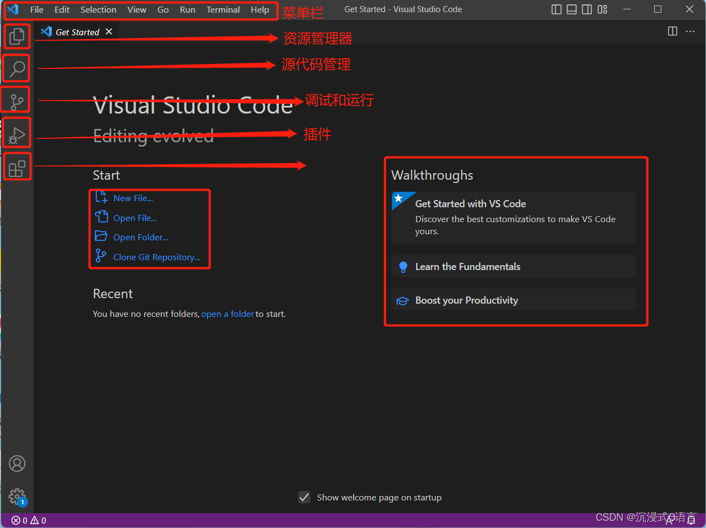Click the Open Folder icon
Viewport: 706px width, 528px height.
[101, 236]
